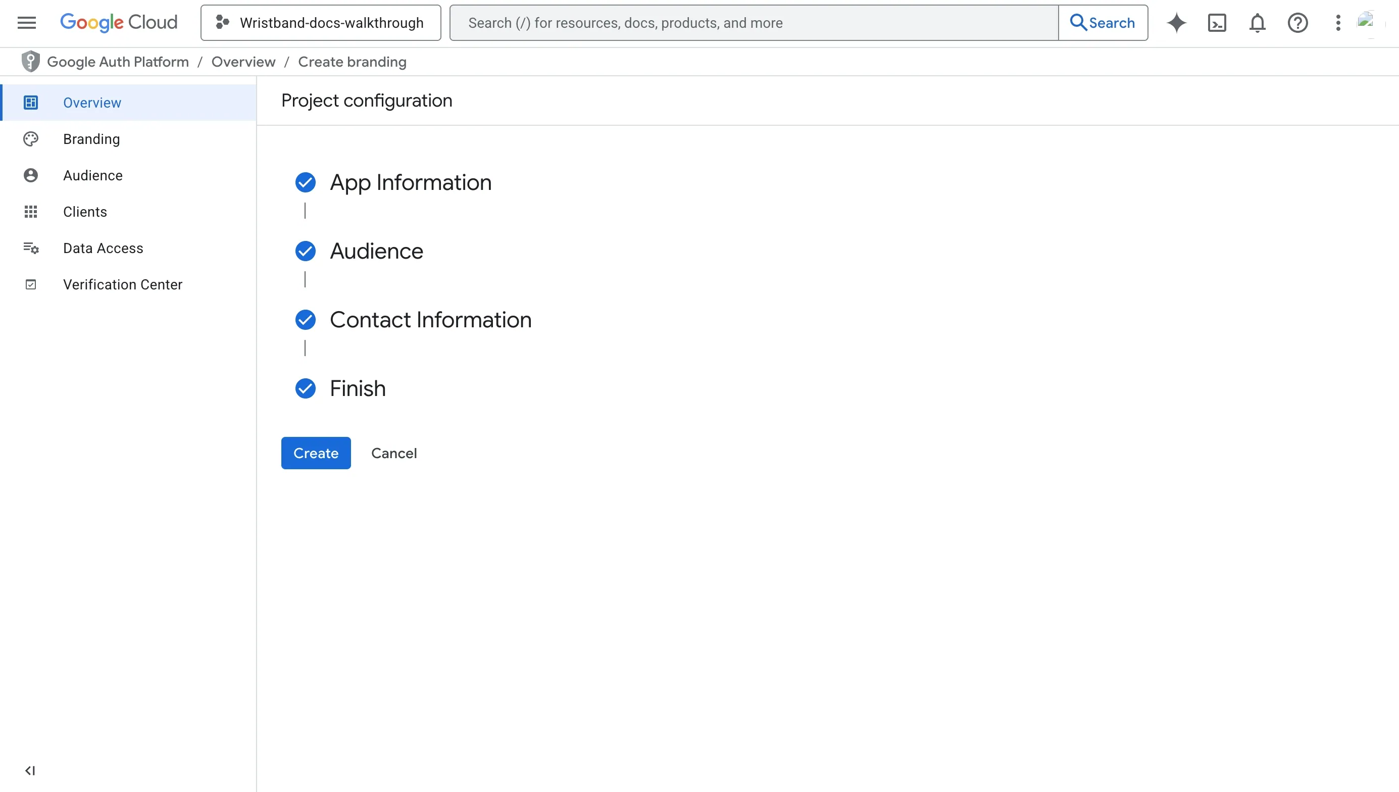
Task: Open the Wristband-docs-walkthrough project picker
Action: tap(321, 23)
